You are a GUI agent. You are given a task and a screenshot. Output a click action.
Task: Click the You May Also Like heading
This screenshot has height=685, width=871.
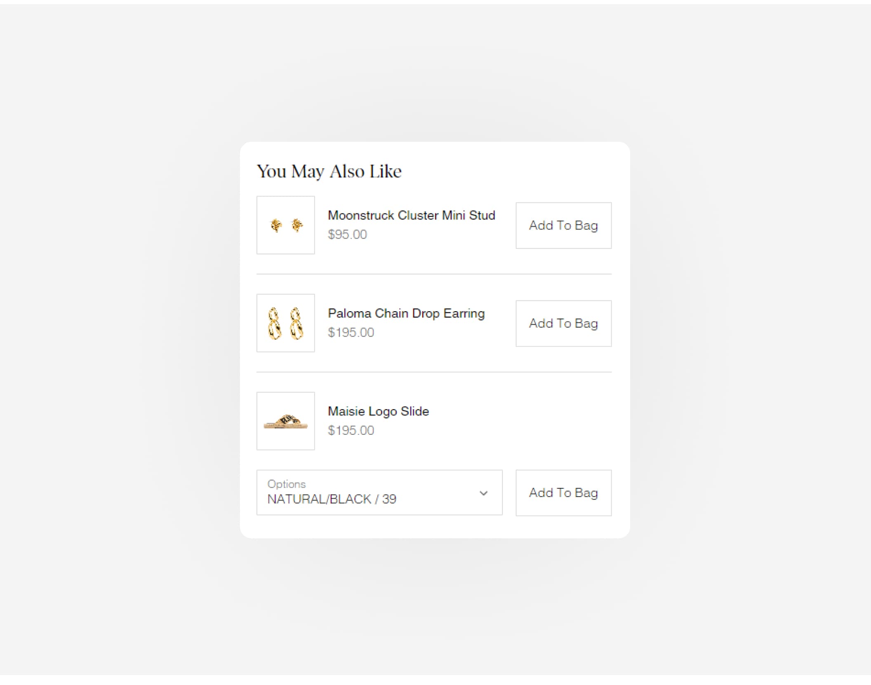[x=329, y=171]
